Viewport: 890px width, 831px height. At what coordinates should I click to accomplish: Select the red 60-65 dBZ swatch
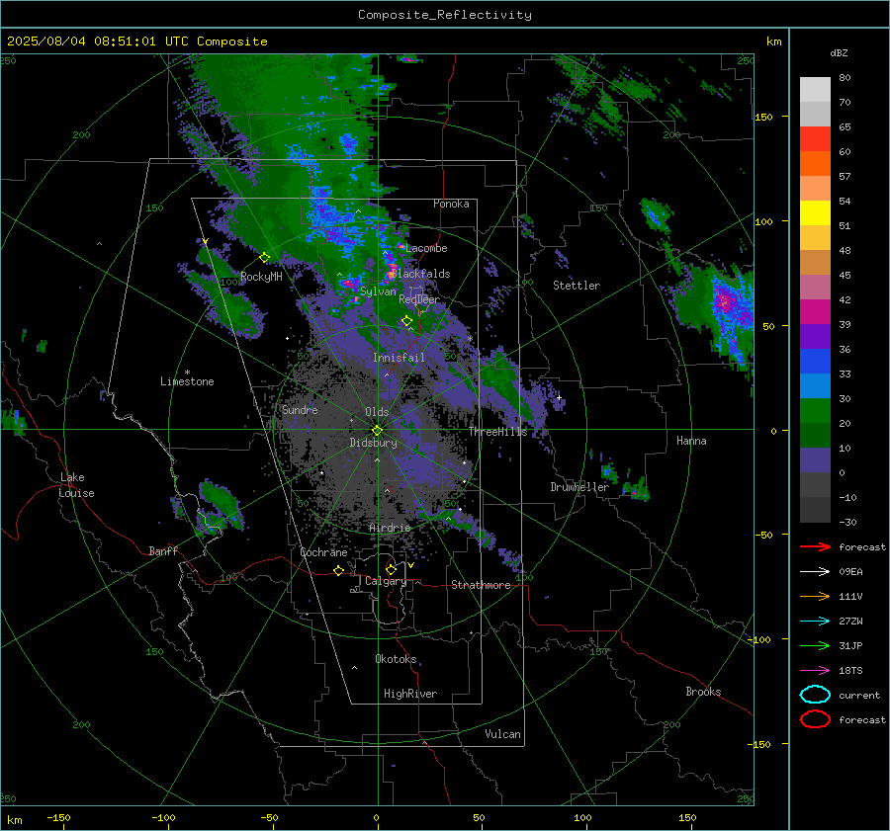[815, 139]
